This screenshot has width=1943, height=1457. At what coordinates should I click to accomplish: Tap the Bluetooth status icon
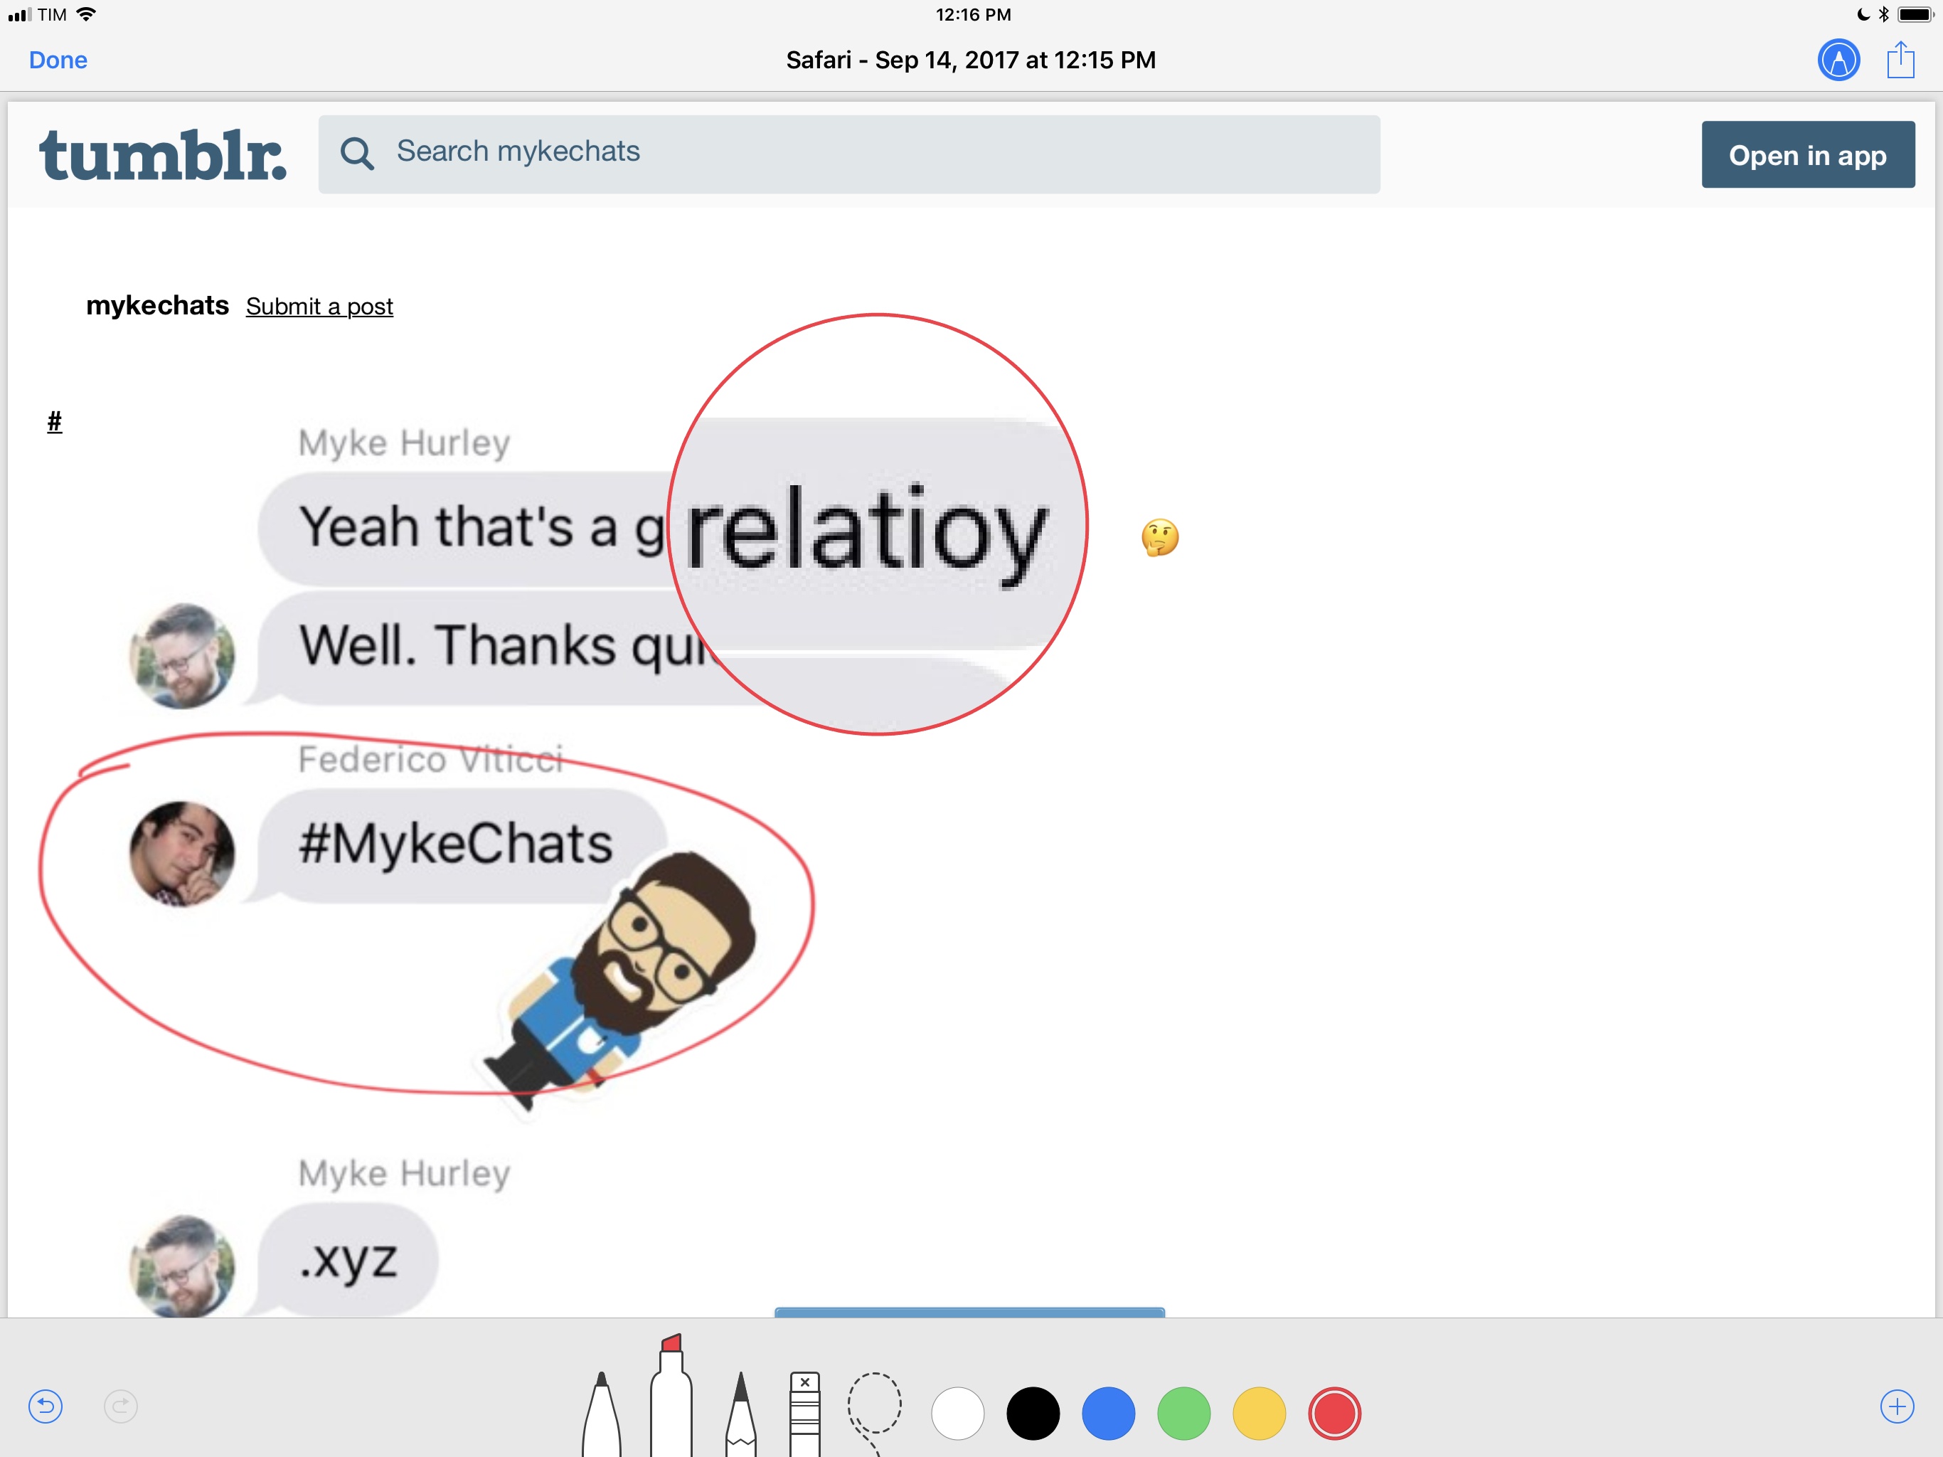point(1883,14)
